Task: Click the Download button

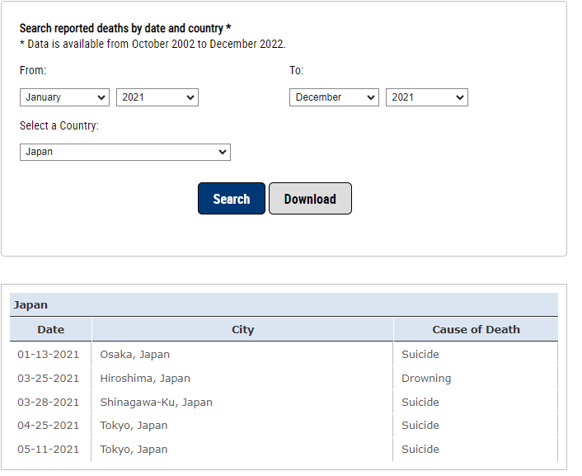Action: click(310, 199)
